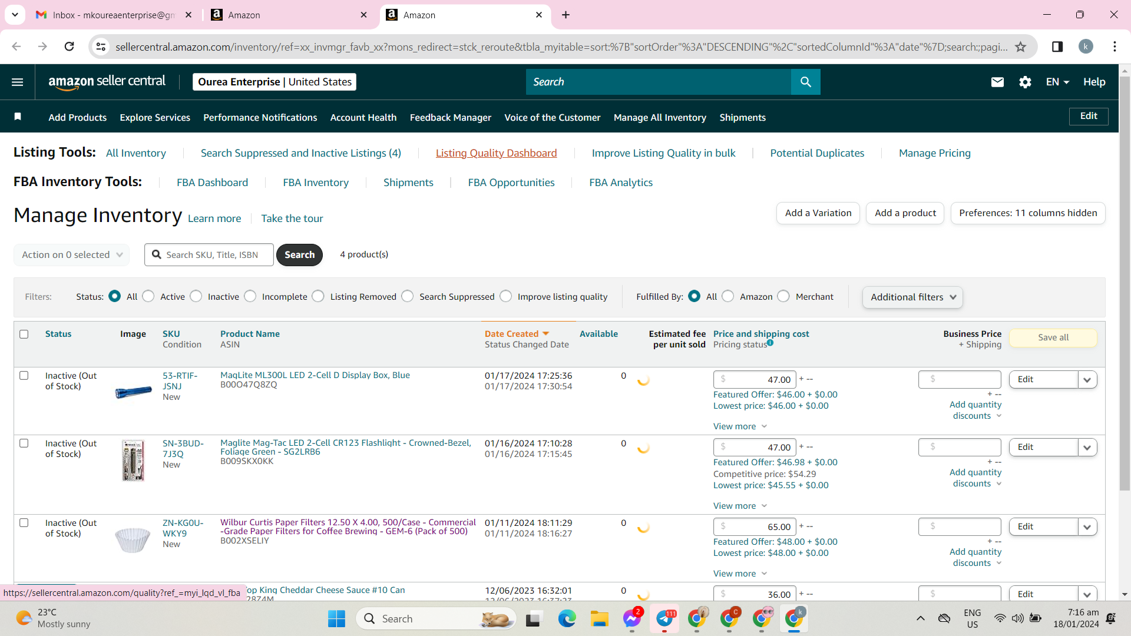Edit the 47.00 price field for MagLite ML300L
1131x636 pixels.
point(755,380)
